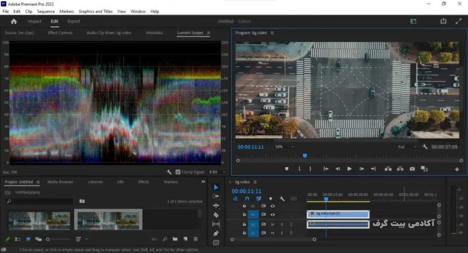The image size is (468, 253).
Task: Open the 50% zoom level dropdown
Action: point(285,147)
